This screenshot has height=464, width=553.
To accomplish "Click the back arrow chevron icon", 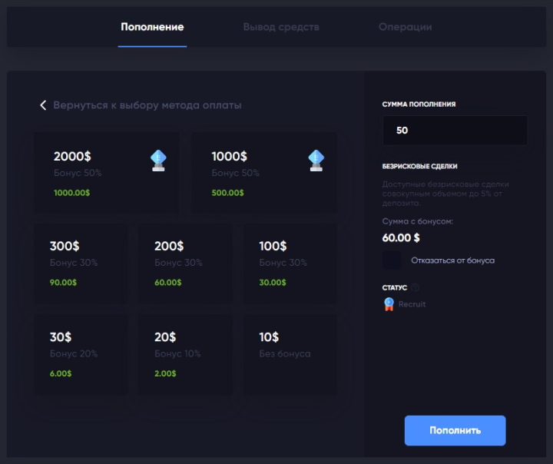I will [43, 105].
